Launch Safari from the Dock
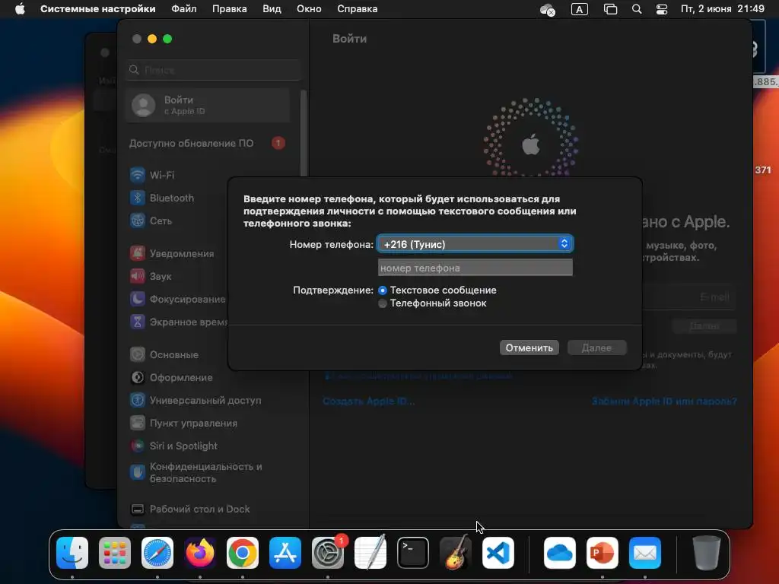Image resolution: width=779 pixels, height=584 pixels. pyautogui.click(x=157, y=553)
